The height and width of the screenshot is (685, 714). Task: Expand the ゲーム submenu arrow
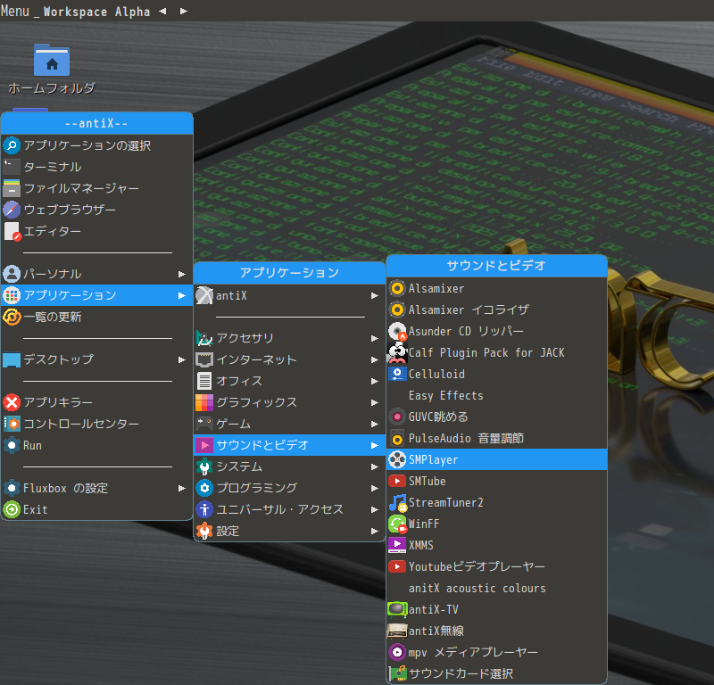pyautogui.click(x=374, y=424)
